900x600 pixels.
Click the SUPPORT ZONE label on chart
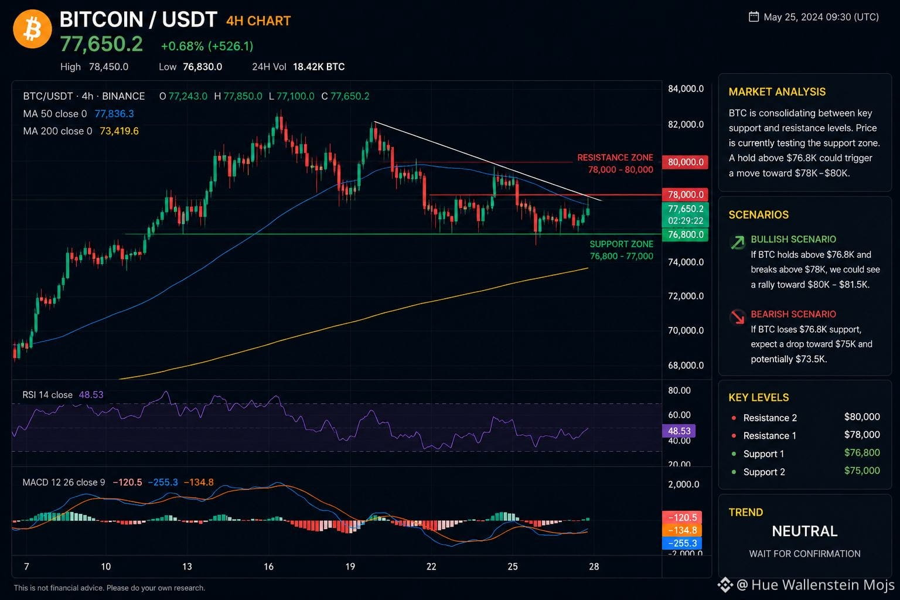[x=621, y=244]
